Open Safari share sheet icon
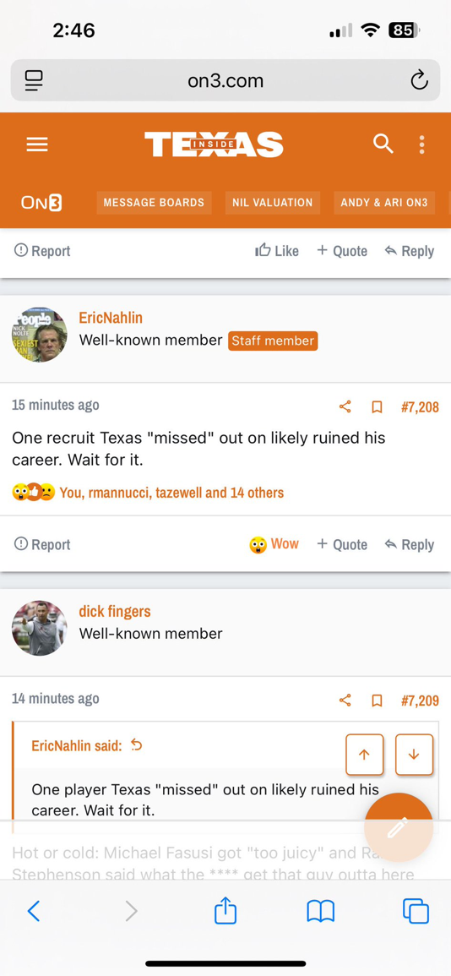 point(225,911)
